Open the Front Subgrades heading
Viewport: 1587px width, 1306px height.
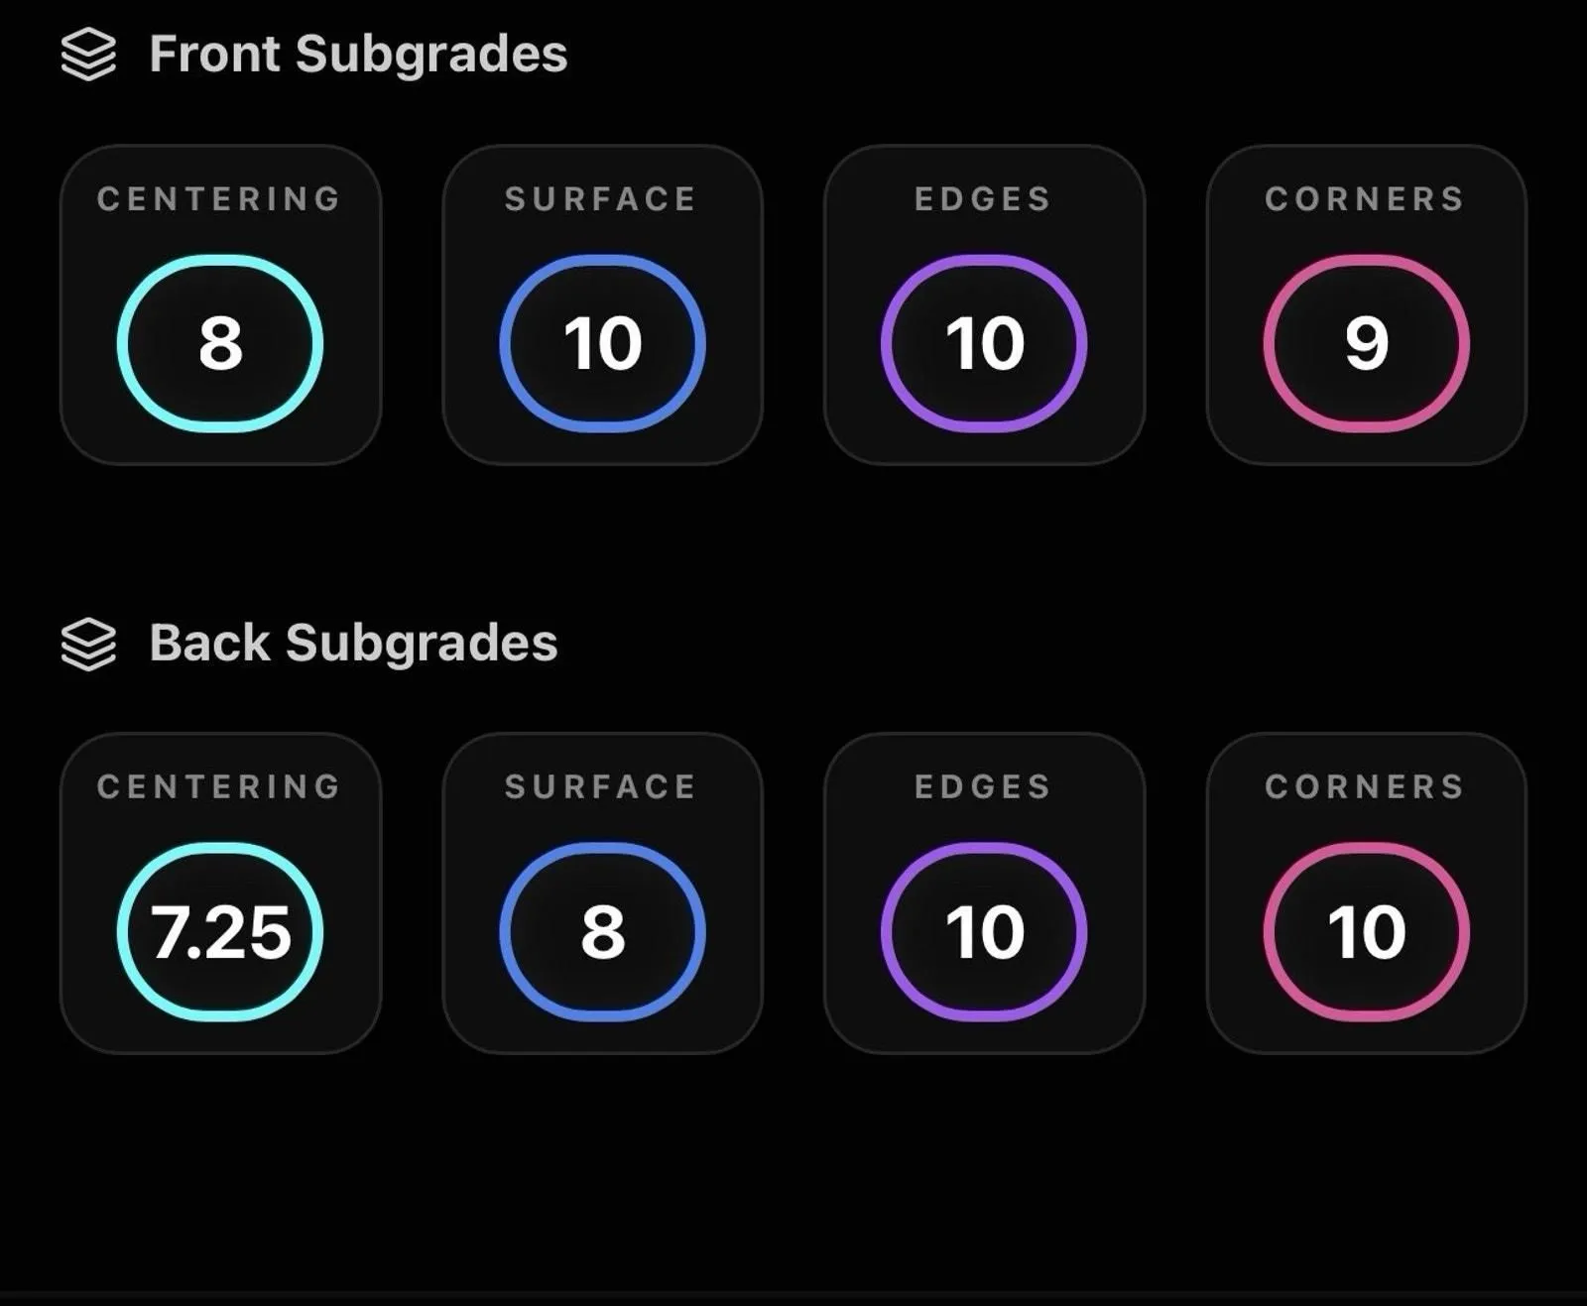[x=358, y=54]
